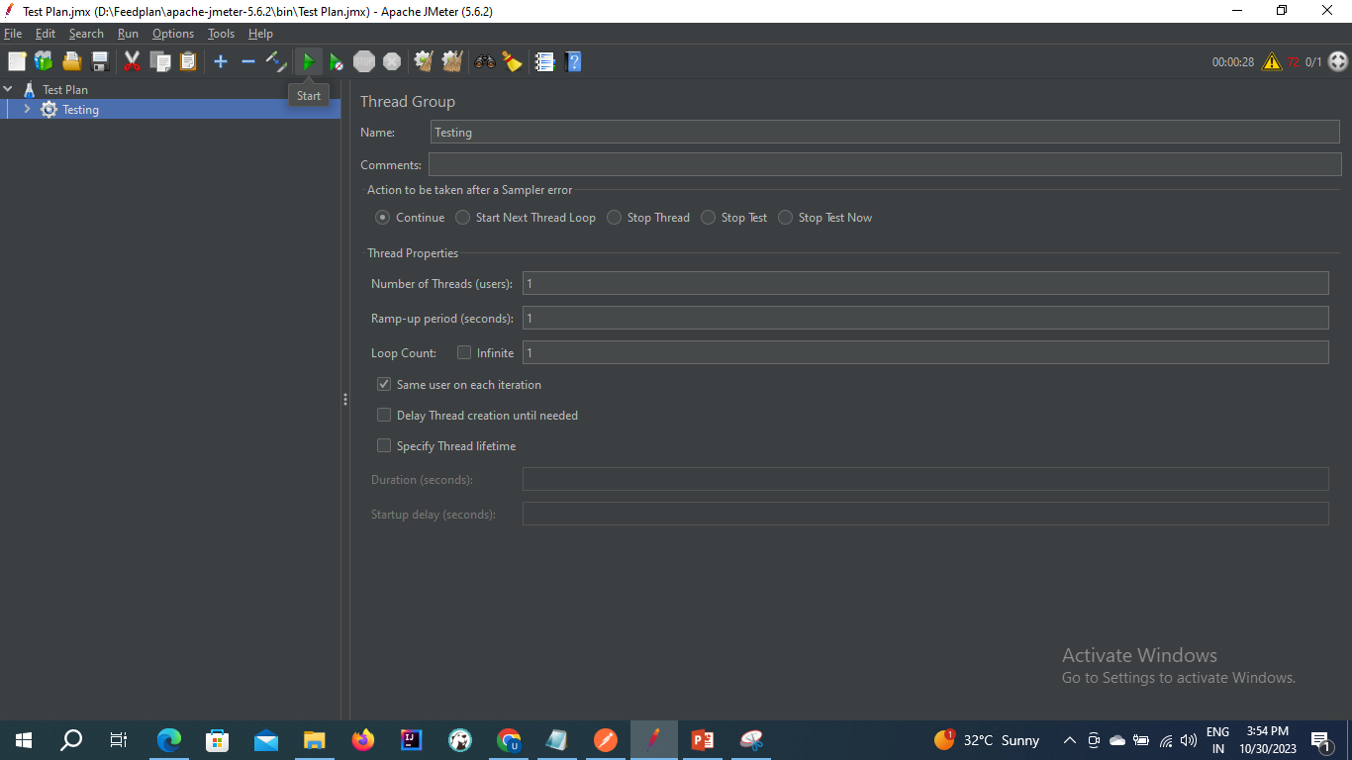The height and width of the screenshot is (760, 1352).
Task: Click the Toggle enable/disable toolbar icon
Action: (276, 61)
